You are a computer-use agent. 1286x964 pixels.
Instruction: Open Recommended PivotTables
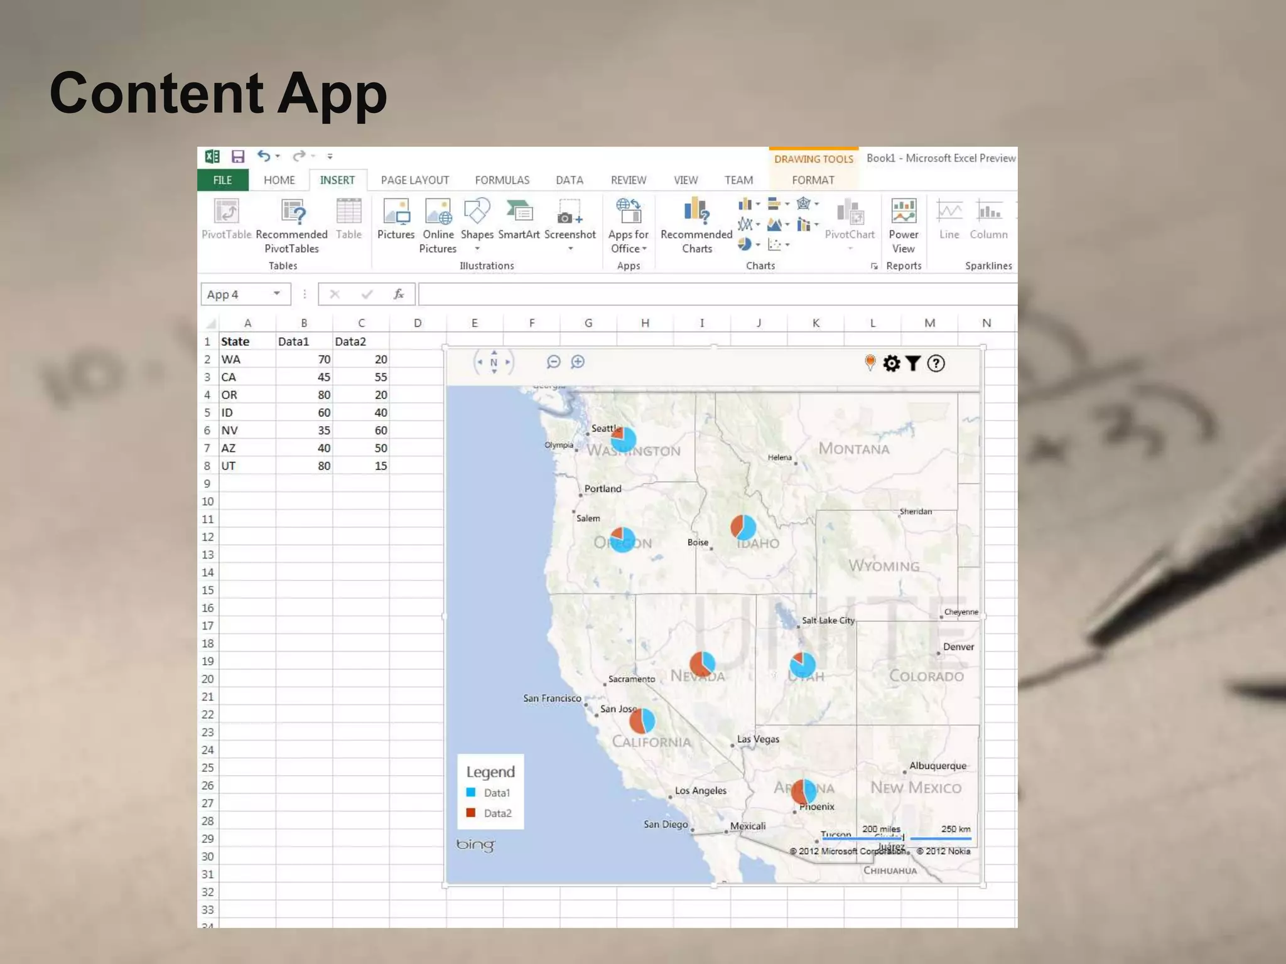tap(291, 226)
